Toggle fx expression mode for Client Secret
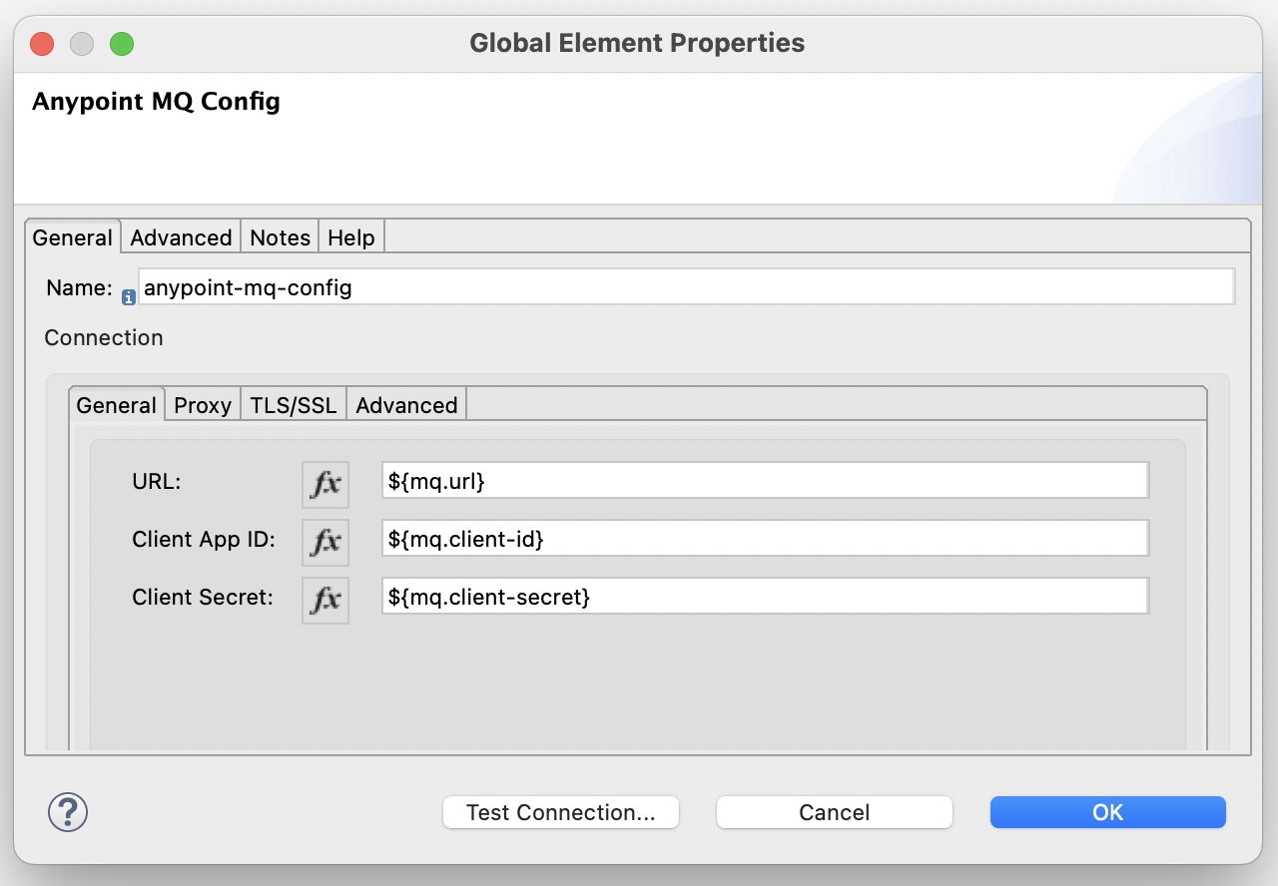 pyautogui.click(x=325, y=600)
